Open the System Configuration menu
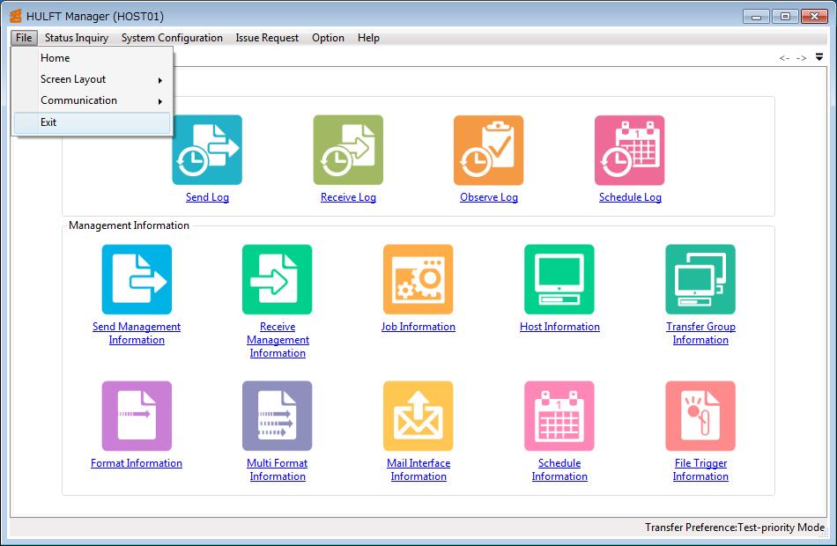 [172, 38]
